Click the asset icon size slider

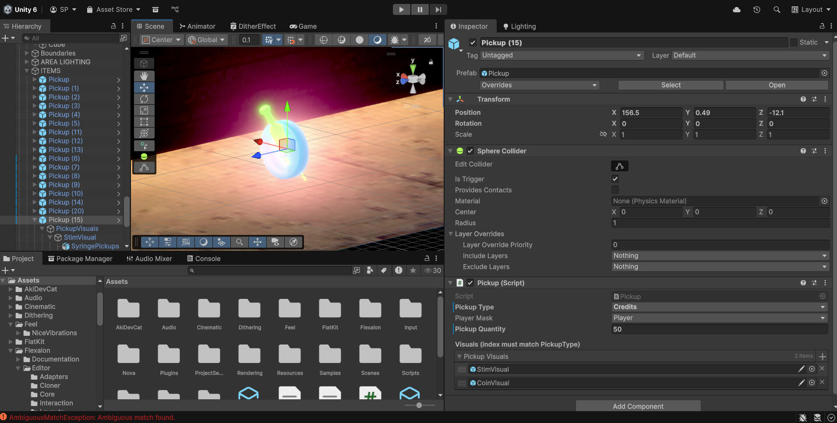(419, 405)
